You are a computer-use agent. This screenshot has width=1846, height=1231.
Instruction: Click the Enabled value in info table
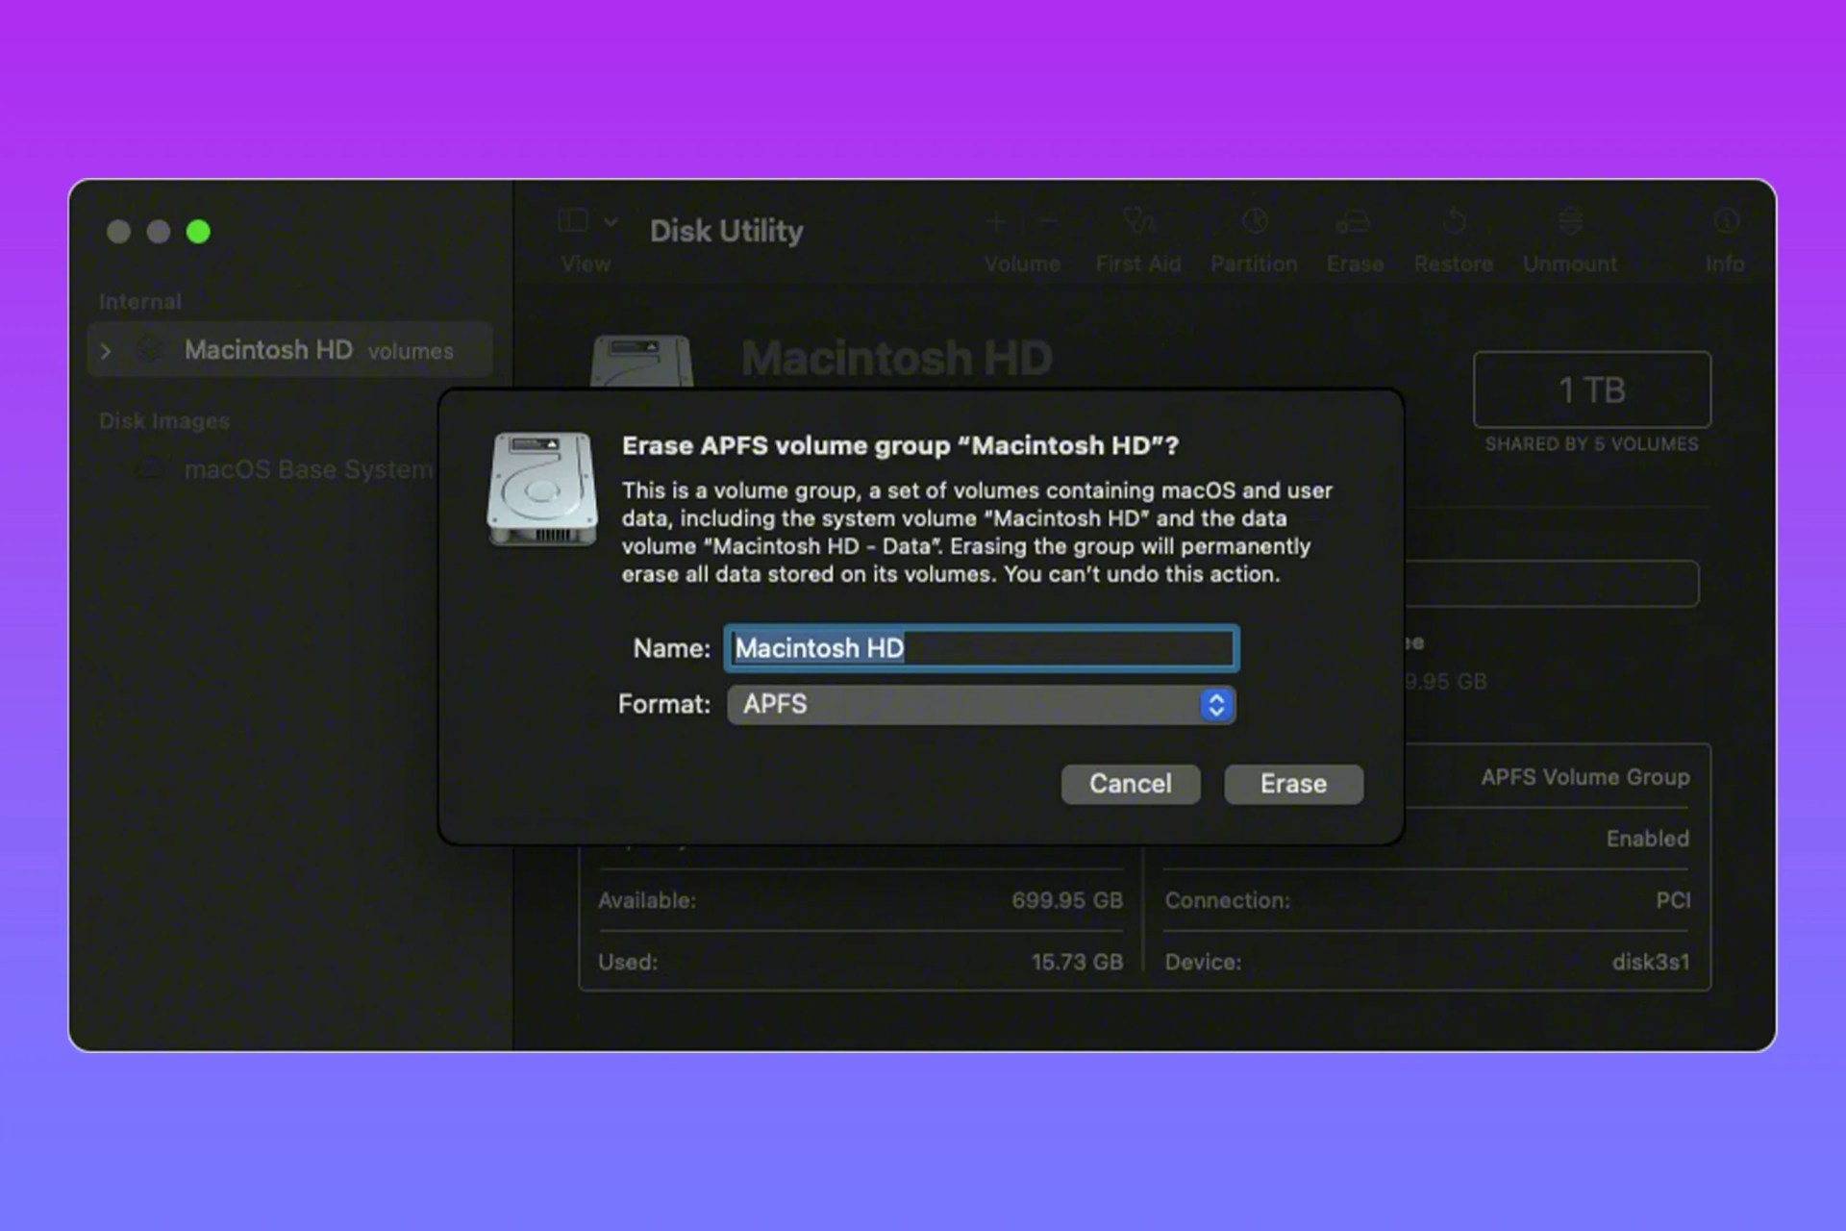1648,839
